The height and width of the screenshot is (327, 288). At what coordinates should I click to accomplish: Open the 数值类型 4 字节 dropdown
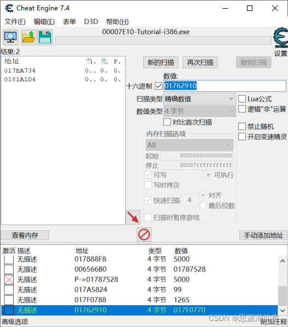199,111
